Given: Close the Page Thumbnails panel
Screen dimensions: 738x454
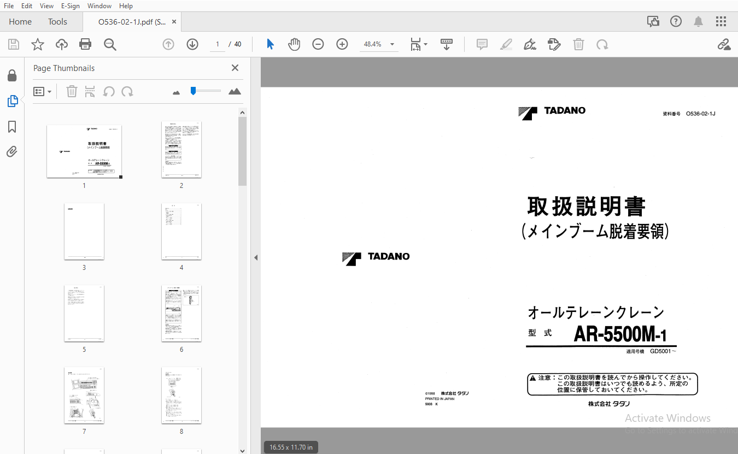Looking at the screenshot, I should click(235, 68).
